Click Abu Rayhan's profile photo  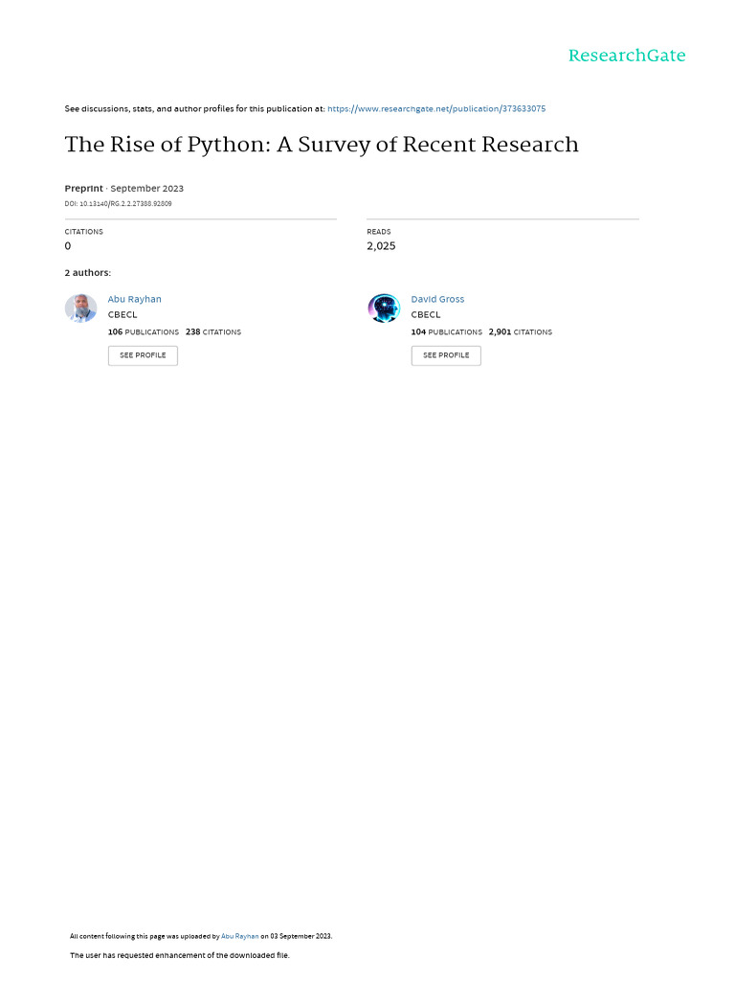[x=80, y=308]
